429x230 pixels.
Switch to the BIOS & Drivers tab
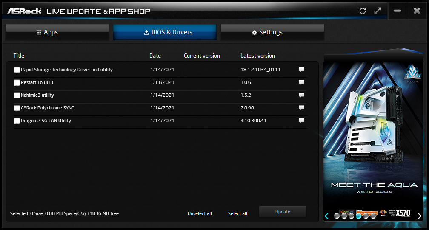tap(165, 32)
